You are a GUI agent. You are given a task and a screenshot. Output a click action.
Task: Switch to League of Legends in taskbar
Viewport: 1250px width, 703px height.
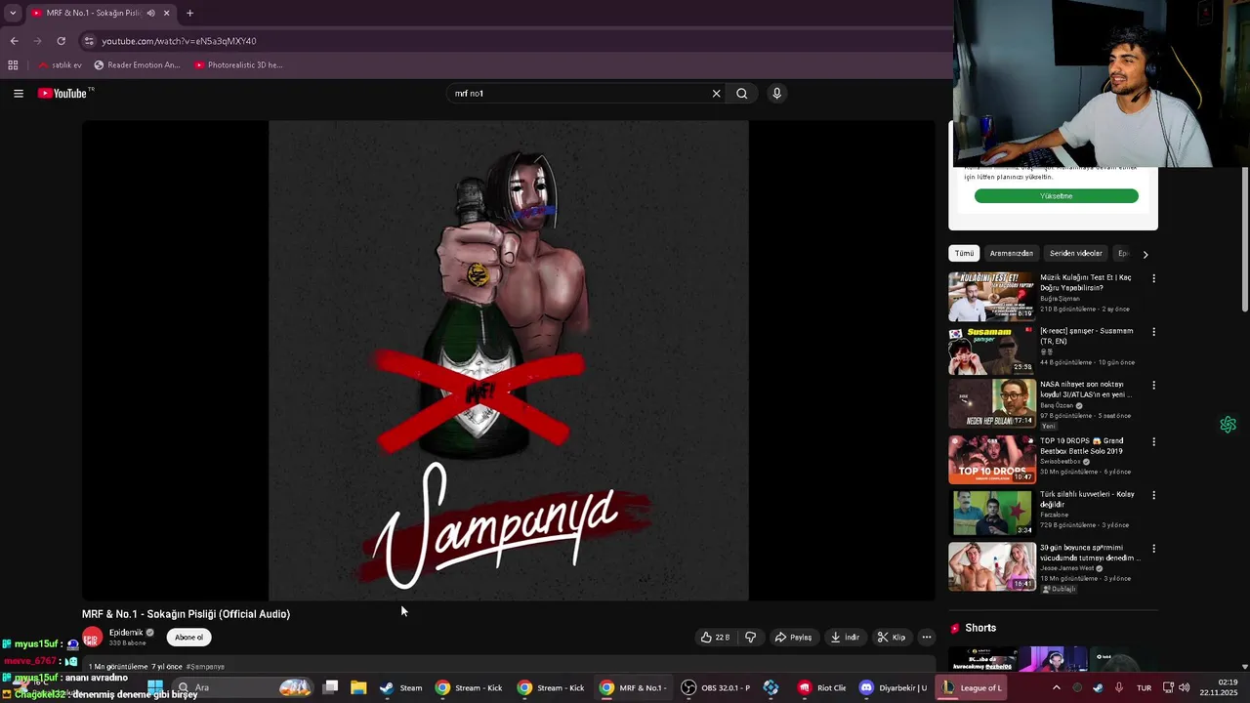click(973, 687)
